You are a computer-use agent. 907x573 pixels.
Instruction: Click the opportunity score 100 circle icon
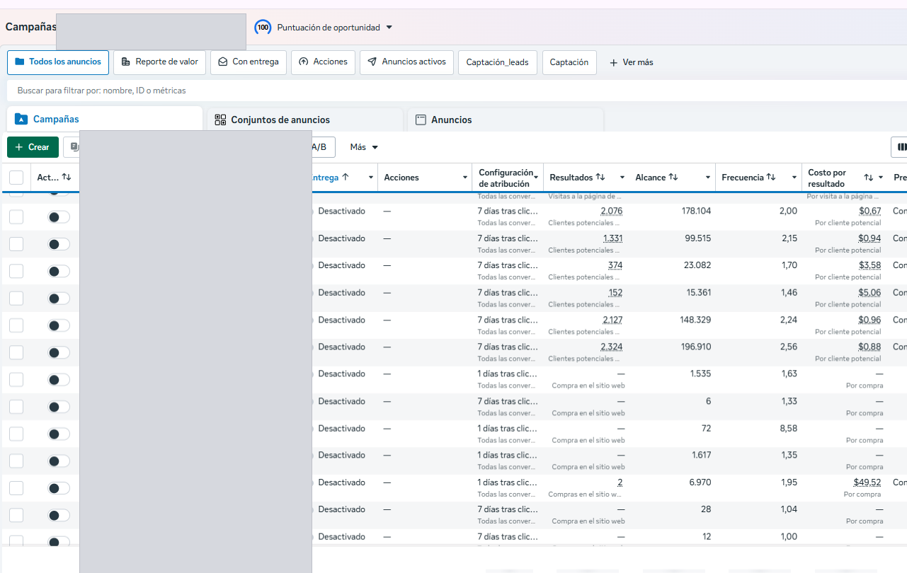(x=263, y=28)
